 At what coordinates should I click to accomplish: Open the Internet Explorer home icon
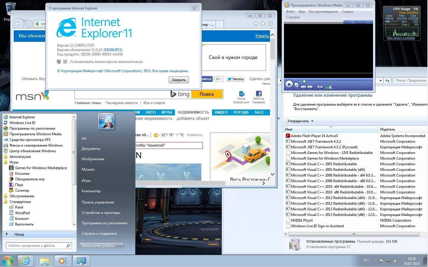(x=255, y=24)
